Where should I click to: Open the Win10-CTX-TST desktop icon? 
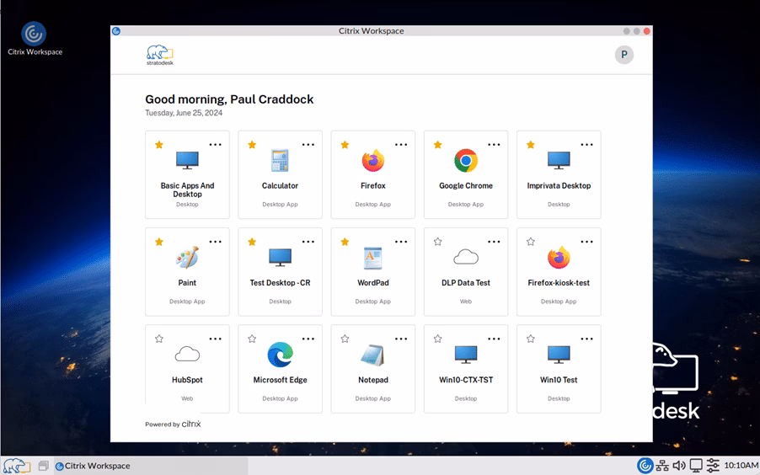466,355
